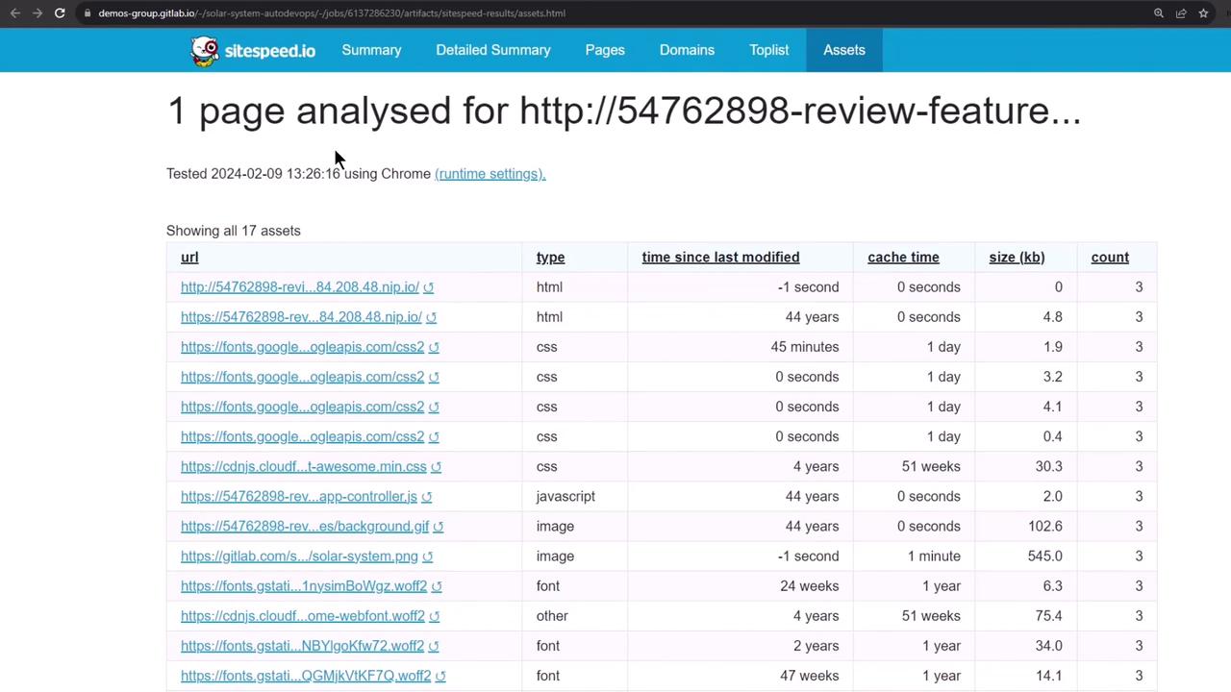Click the icon beside the background.gif link
Viewport: 1231px width, 692px height.
pyautogui.click(x=439, y=527)
